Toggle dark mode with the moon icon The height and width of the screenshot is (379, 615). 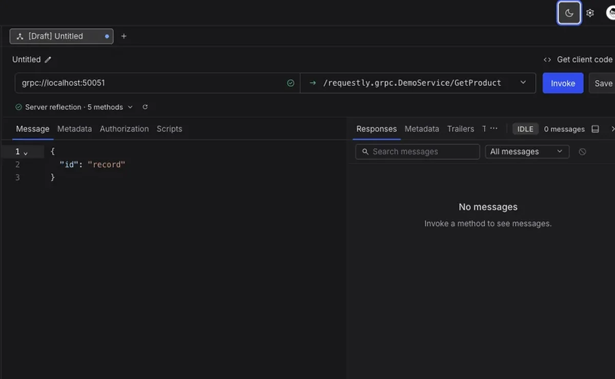tap(569, 13)
